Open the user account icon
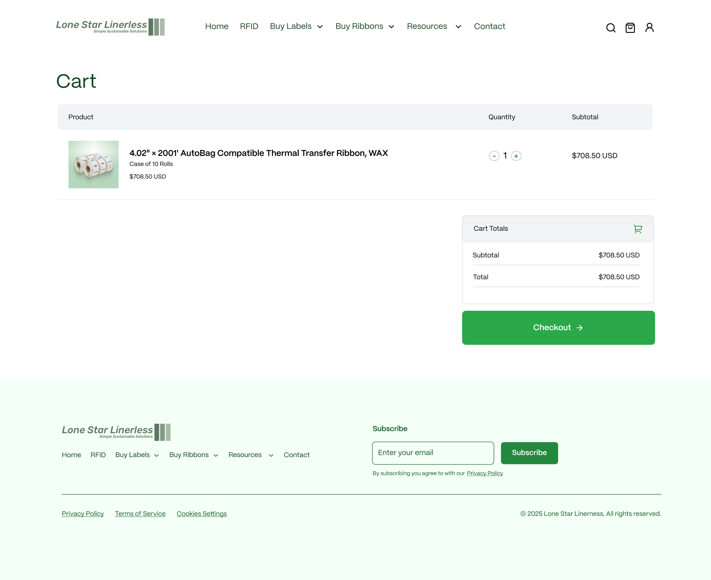The height and width of the screenshot is (580, 711). click(x=649, y=28)
